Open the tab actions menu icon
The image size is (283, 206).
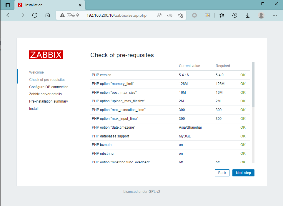pos(8,5)
